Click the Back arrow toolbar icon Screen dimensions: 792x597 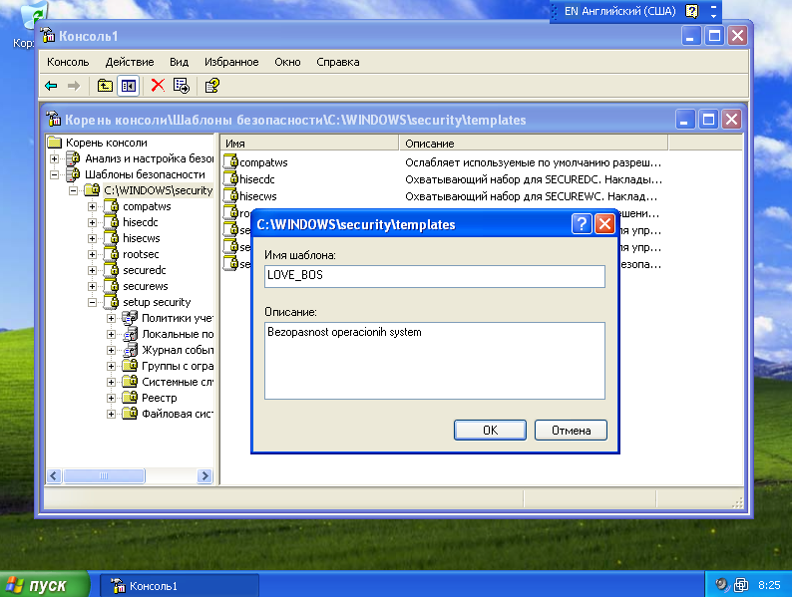click(x=51, y=86)
